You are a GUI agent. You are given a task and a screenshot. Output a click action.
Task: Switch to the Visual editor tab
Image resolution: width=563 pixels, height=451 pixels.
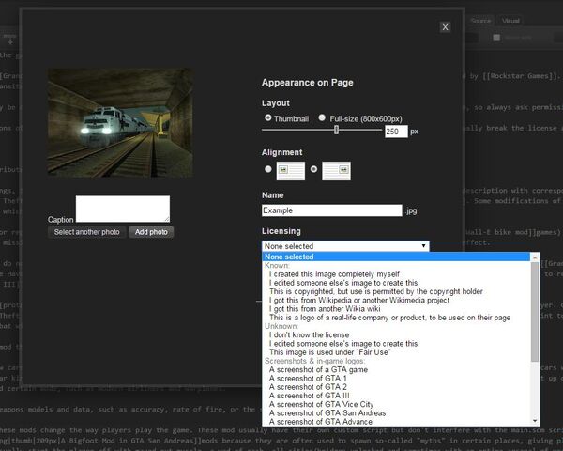coord(510,21)
